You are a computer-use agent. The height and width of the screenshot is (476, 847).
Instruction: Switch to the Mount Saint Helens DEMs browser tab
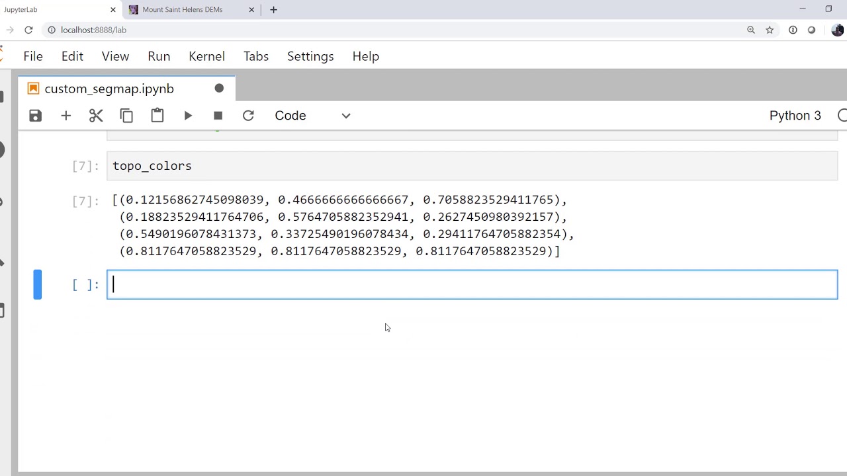pyautogui.click(x=183, y=10)
